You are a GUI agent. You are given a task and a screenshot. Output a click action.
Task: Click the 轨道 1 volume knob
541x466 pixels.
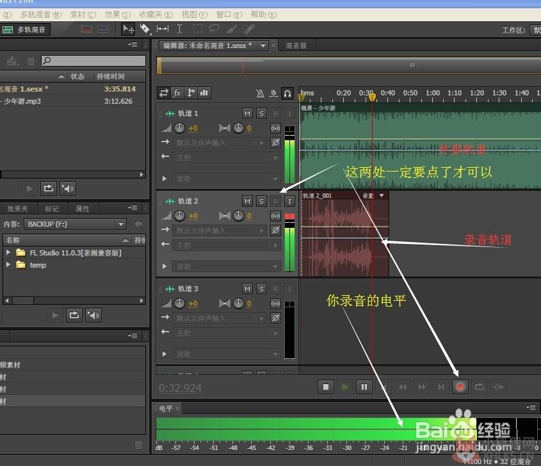pyautogui.click(x=179, y=128)
